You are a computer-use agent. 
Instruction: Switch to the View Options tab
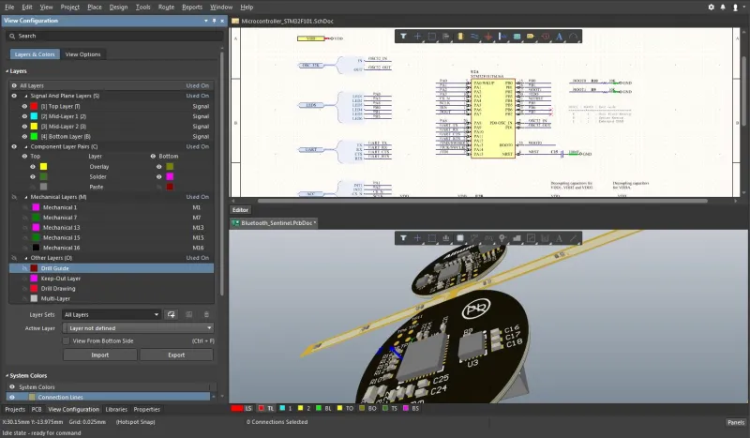(x=83, y=54)
